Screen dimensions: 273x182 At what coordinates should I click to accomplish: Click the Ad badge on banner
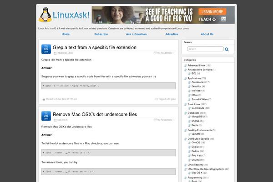pos(223,19)
